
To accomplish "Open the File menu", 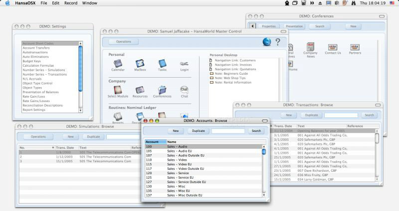I will point(44,3).
